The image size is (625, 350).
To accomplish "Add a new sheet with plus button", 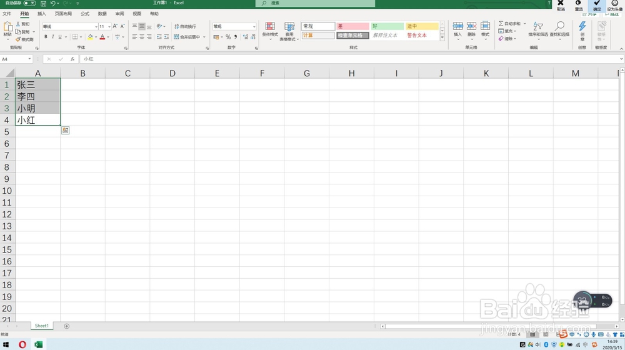I will [67, 326].
